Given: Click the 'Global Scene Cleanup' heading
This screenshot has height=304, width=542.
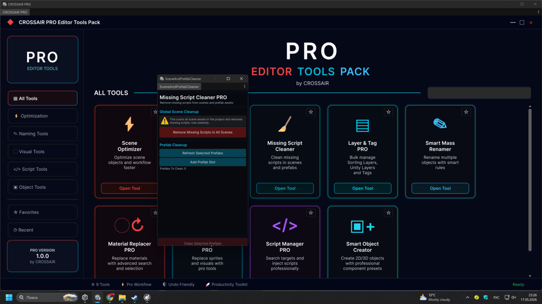Looking at the screenshot, I should pyautogui.click(x=179, y=112).
